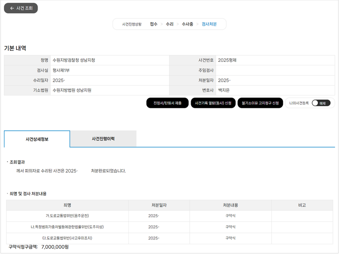Select the 사건상세정보 tab
The width and height of the screenshot is (339, 254).
37,139
